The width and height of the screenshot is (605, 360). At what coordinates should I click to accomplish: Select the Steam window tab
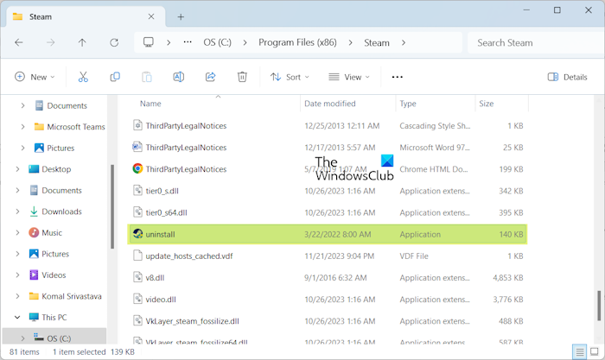(86, 16)
